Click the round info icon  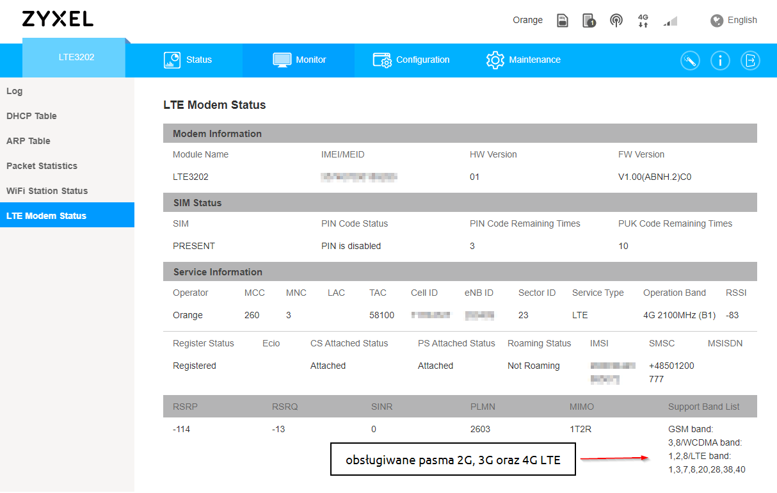(720, 61)
